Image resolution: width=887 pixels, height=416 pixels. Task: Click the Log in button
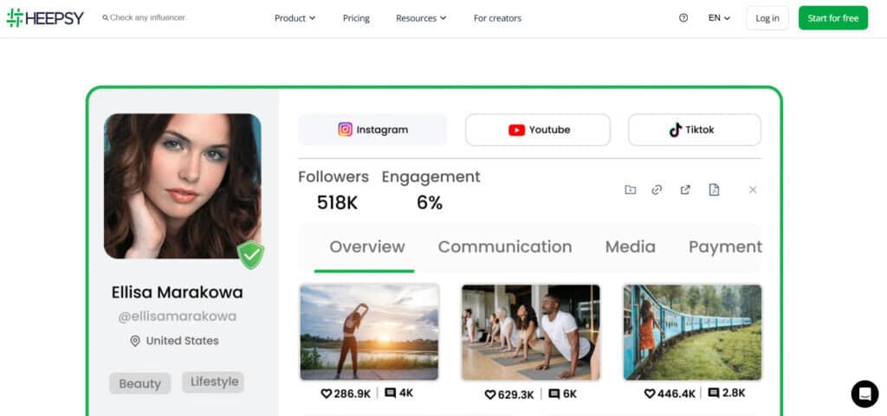pos(767,18)
